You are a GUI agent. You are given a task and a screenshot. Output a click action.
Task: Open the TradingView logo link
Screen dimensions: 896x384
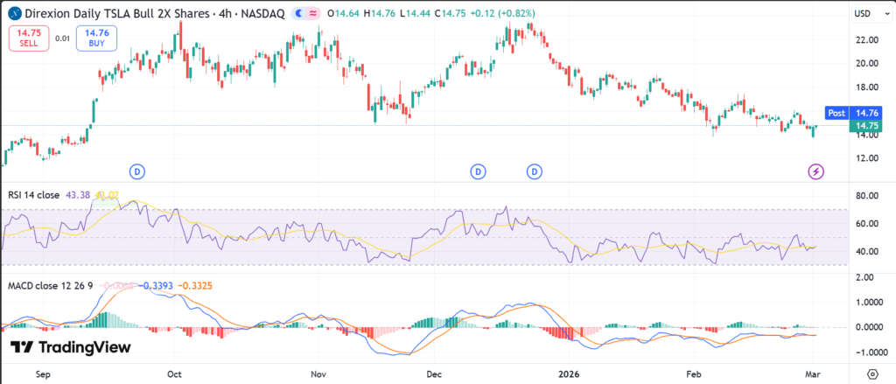pos(71,347)
